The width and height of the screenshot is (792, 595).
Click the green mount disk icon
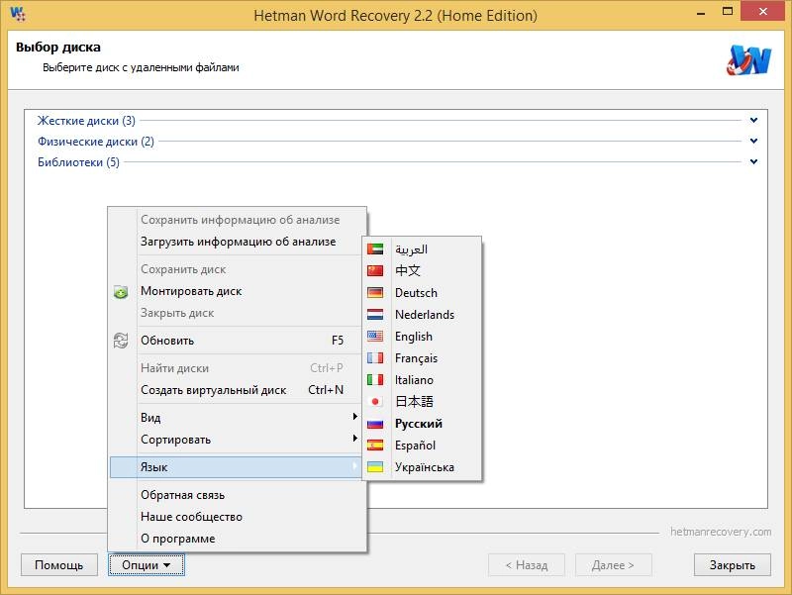(121, 291)
